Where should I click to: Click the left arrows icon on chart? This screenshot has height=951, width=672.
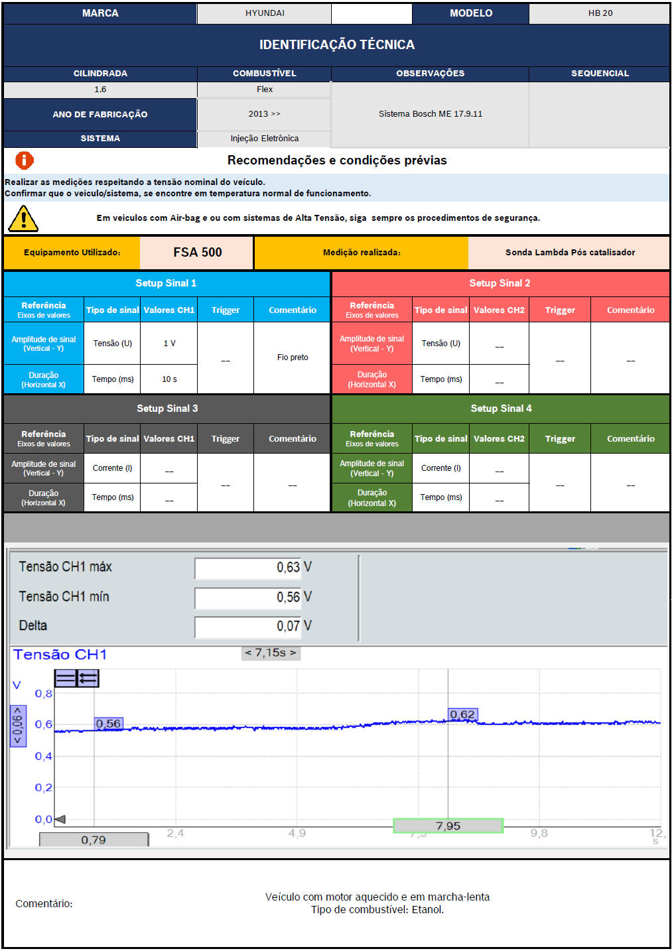[x=88, y=678]
